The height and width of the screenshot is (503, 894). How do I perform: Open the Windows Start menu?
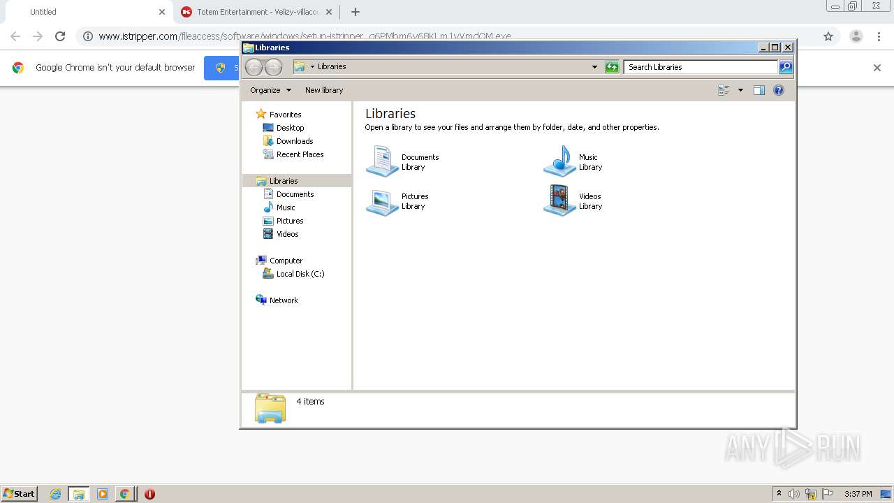tap(20, 493)
